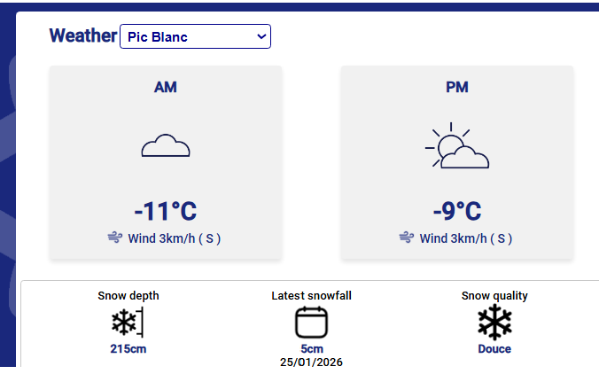Click the PM partly sunny icon

[456, 146]
